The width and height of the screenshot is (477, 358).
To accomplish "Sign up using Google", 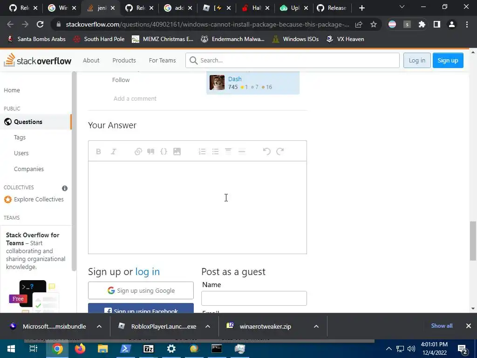I will point(141,290).
